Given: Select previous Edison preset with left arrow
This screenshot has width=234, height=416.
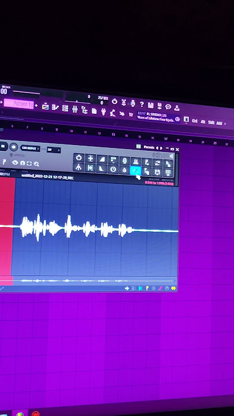Looking at the screenshot, I should [157, 148].
